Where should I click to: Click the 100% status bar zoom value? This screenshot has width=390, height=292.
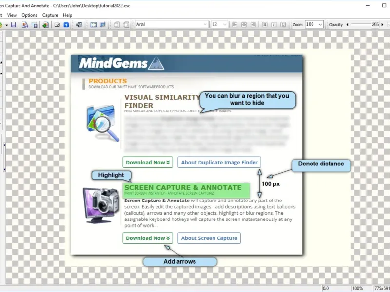[357, 288]
